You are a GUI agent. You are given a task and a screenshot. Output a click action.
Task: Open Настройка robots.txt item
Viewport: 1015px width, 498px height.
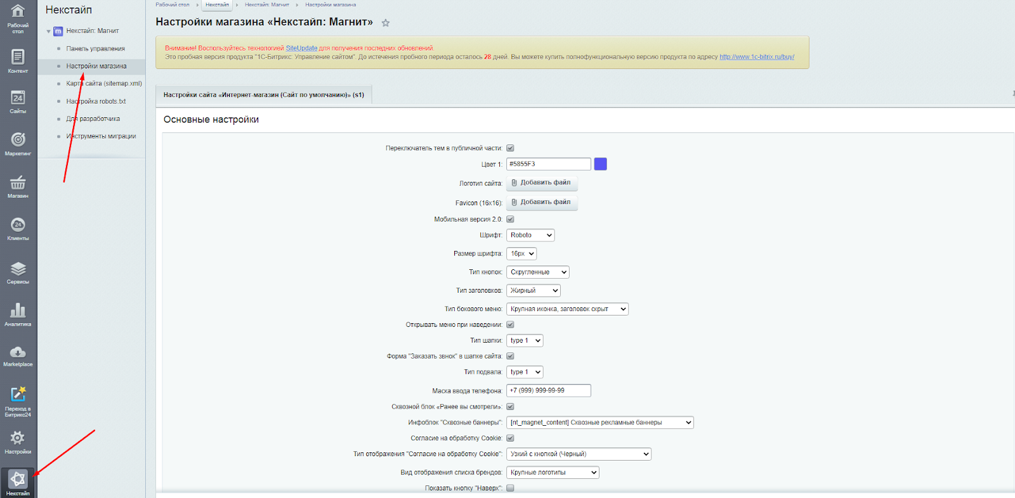point(96,101)
